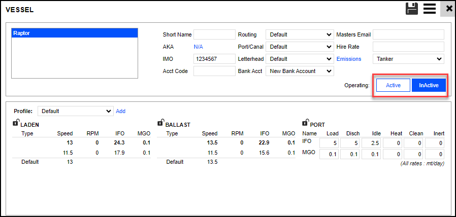Expand the Emissions Tanker dropdown
Viewport: 456px width, 217px height.
click(x=408, y=59)
